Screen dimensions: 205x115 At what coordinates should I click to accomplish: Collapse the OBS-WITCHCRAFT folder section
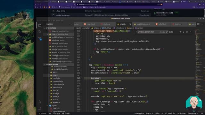(58, 65)
